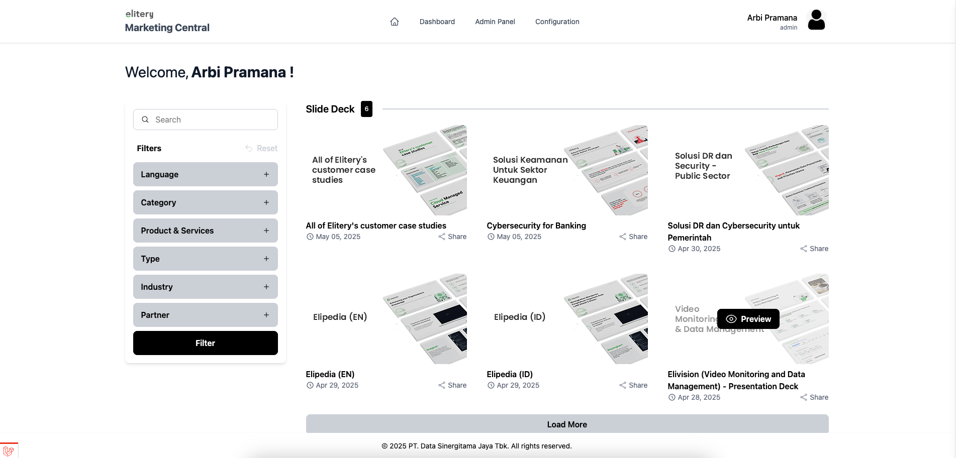Image resolution: width=956 pixels, height=458 pixels.
Task: Click share icon for Solusi DR Pemerintah
Action: (x=804, y=249)
